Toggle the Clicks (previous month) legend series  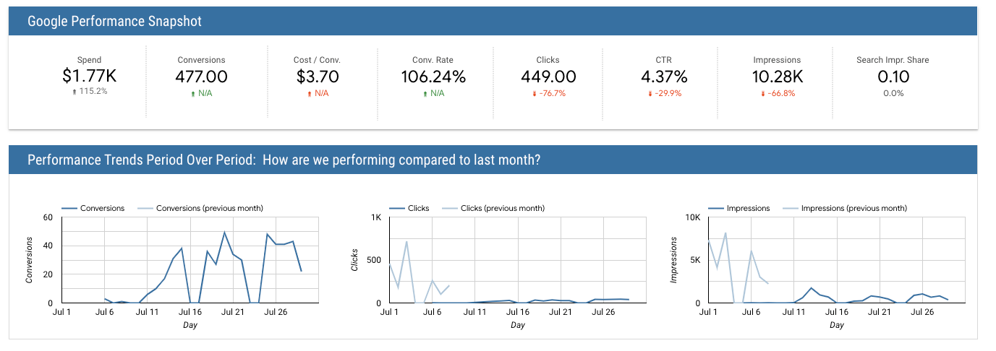tap(493, 208)
